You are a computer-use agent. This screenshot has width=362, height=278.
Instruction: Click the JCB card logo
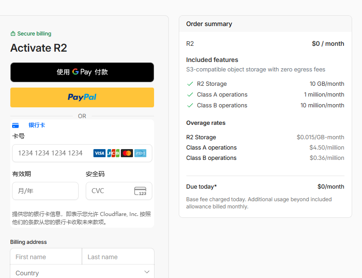coord(113,153)
